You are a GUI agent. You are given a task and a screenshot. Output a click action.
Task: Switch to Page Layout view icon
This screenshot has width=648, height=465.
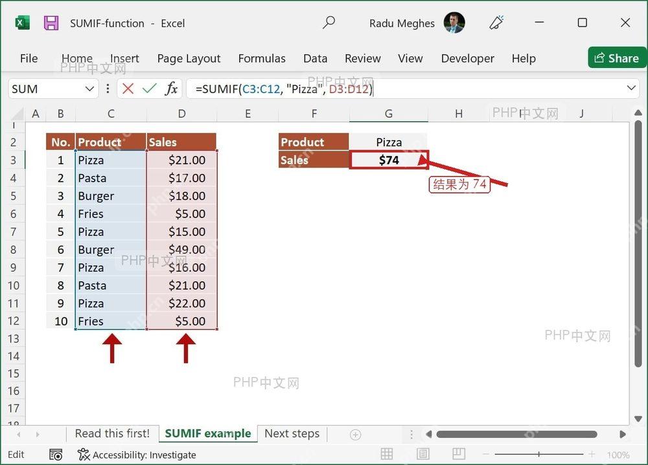(423, 454)
